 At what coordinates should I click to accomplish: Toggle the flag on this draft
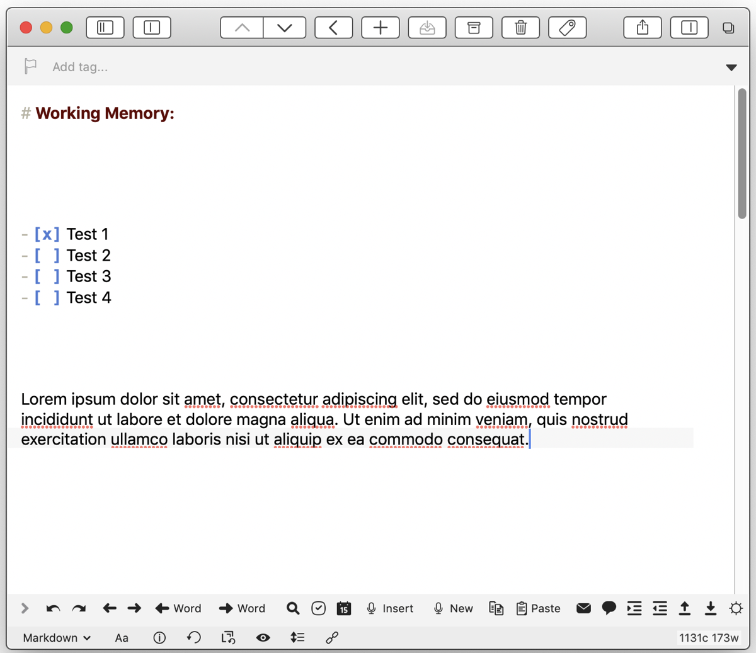coord(30,66)
